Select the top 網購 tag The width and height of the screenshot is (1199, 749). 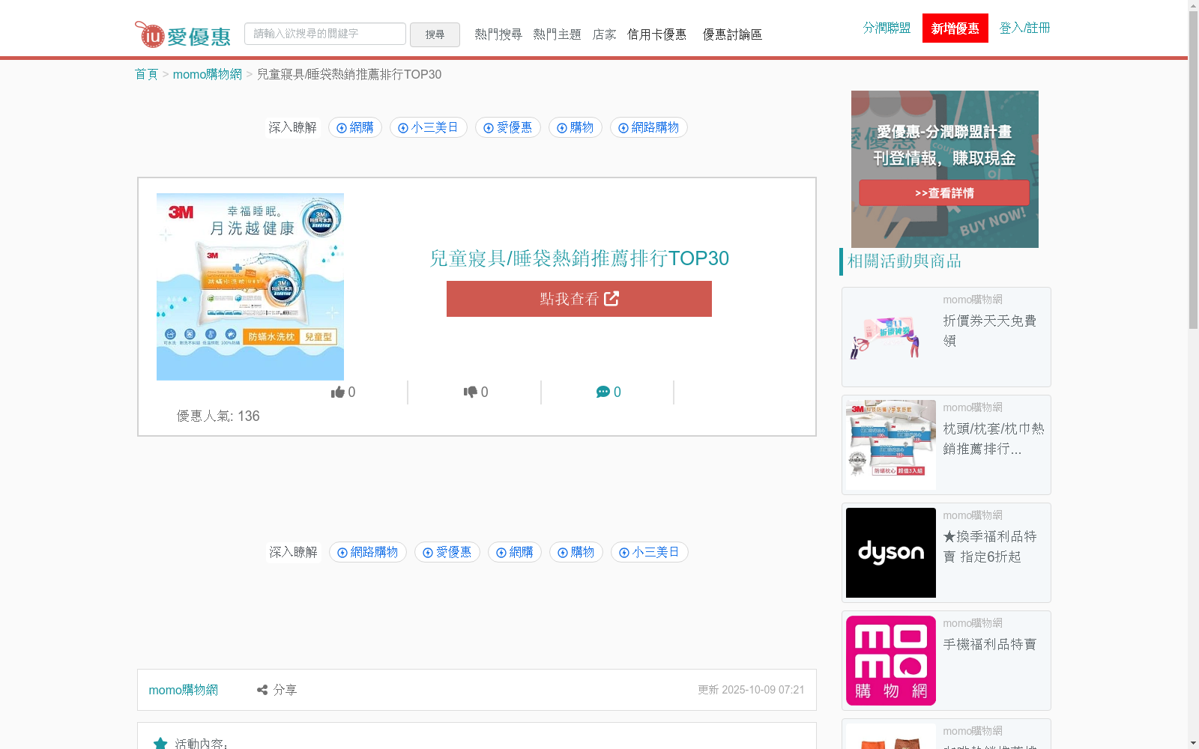tap(355, 127)
